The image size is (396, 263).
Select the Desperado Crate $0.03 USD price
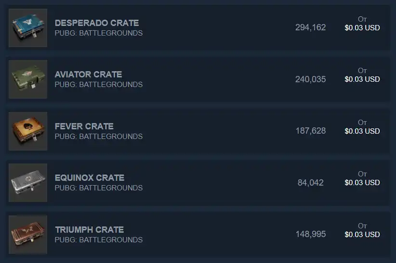[x=362, y=28]
